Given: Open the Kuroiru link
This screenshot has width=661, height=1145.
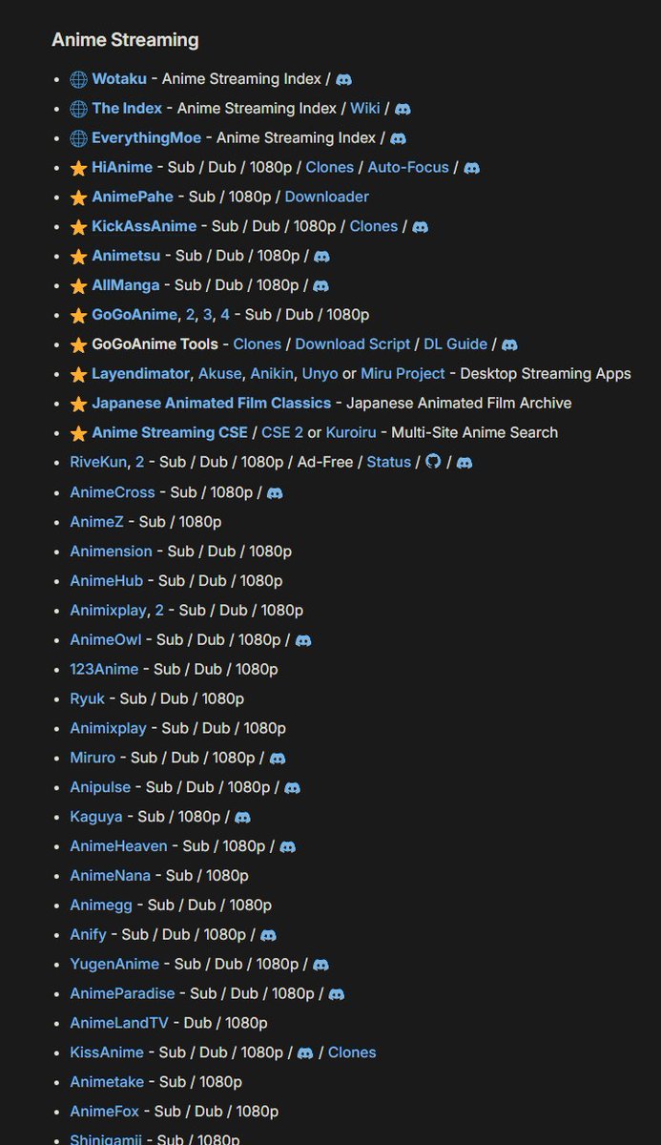Looking at the screenshot, I should tap(352, 432).
